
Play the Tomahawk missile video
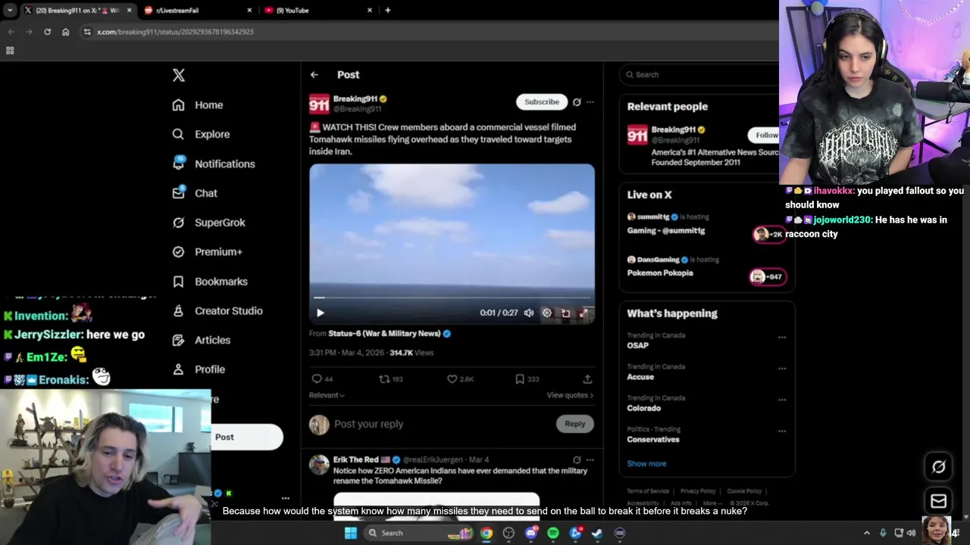(321, 313)
